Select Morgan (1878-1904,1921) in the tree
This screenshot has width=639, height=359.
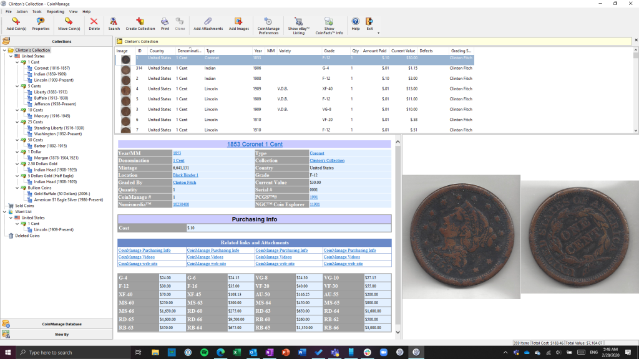[56, 158]
